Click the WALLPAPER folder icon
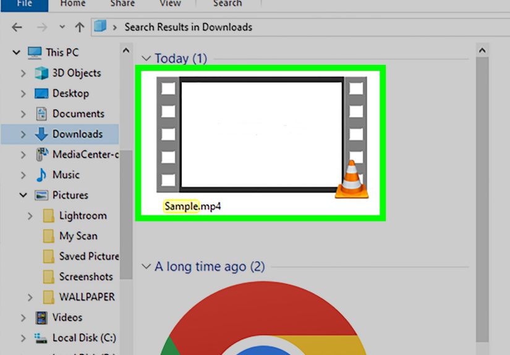This screenshot has width=510, height=355. point(48,297)
